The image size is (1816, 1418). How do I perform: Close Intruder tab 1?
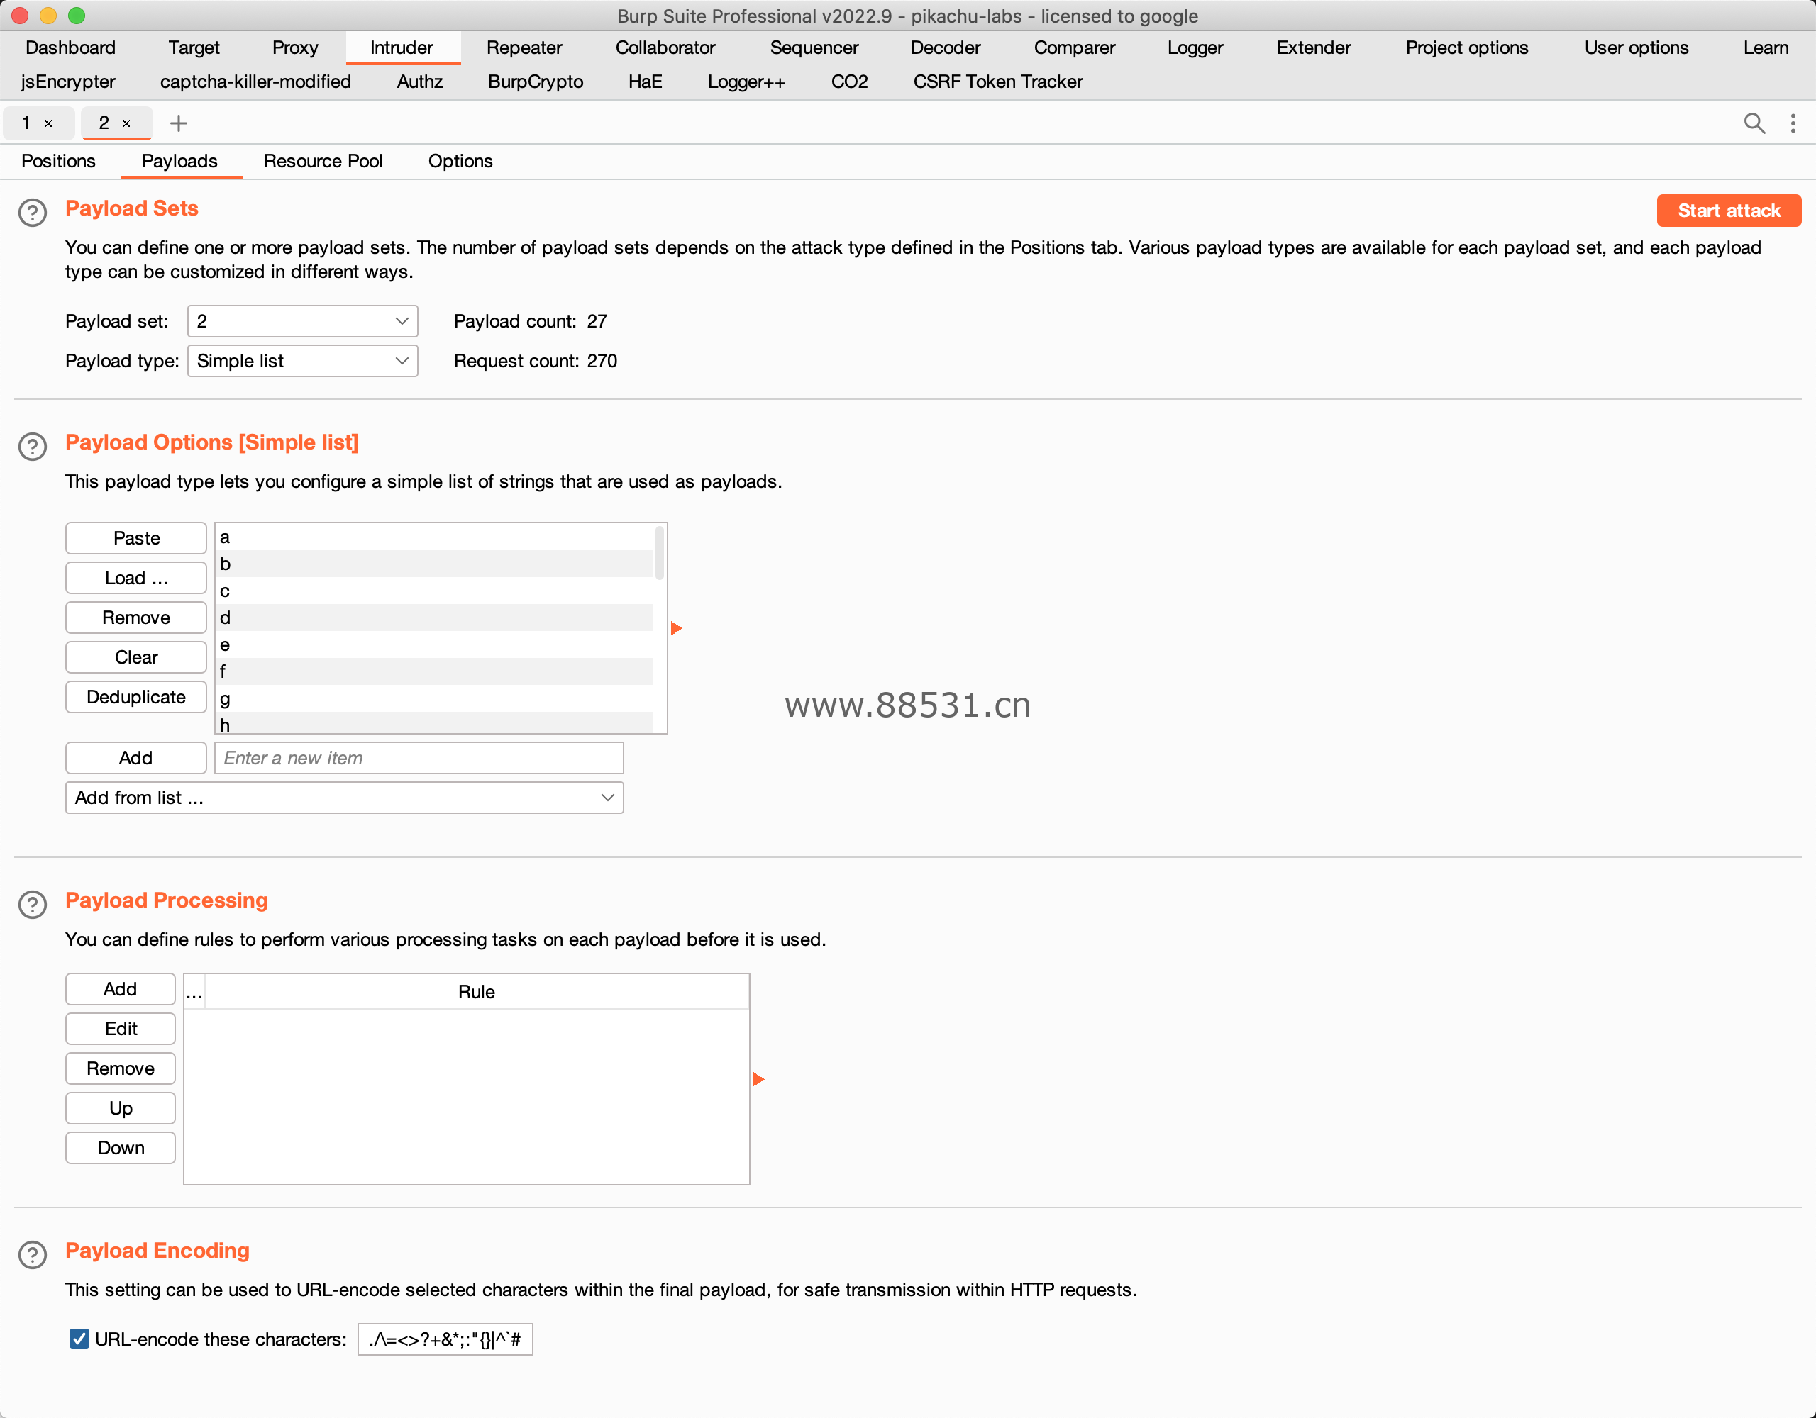(48, 124)
